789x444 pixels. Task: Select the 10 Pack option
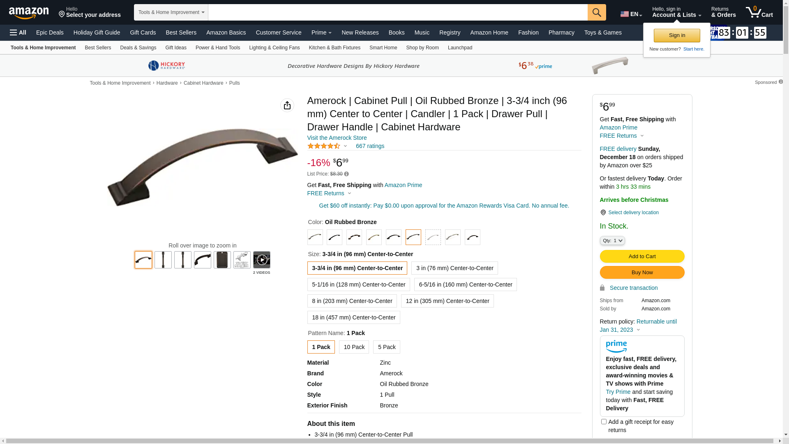pos(354,347)
